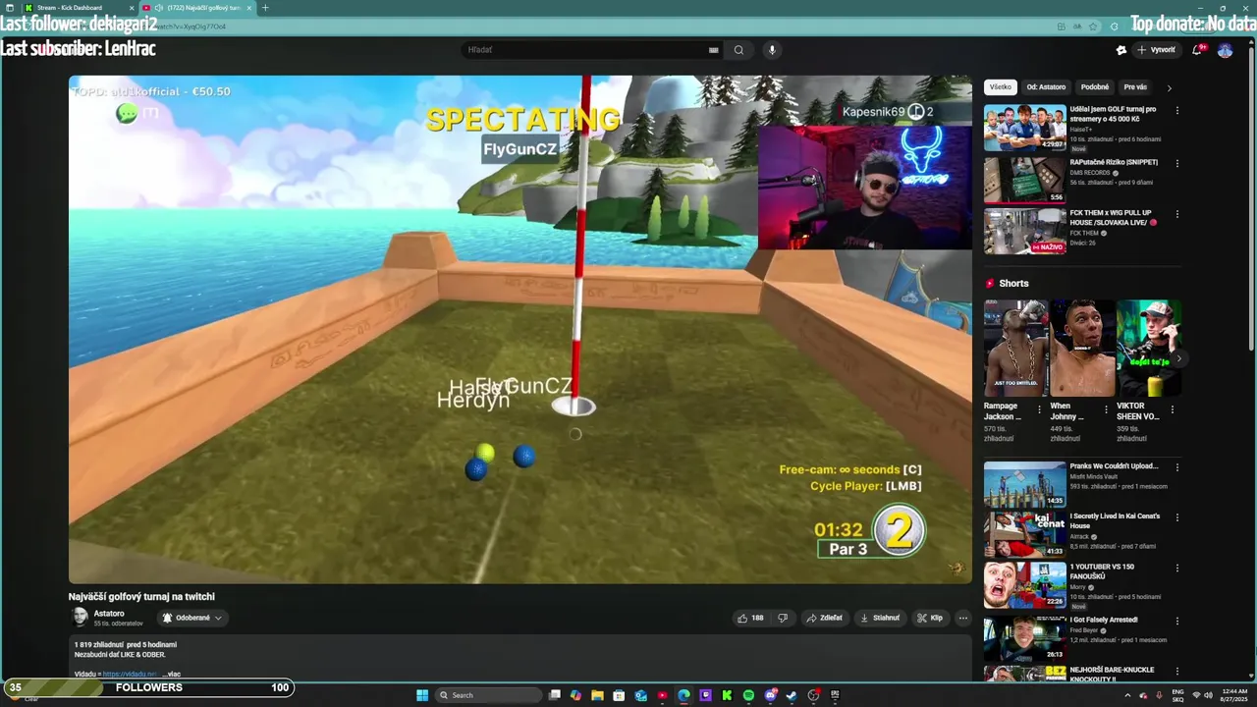The image size is (1257, 707).
Task: Open options menu for RAPutačné Riziko video
Action: pyautogui.click(x=1177, y=163)
